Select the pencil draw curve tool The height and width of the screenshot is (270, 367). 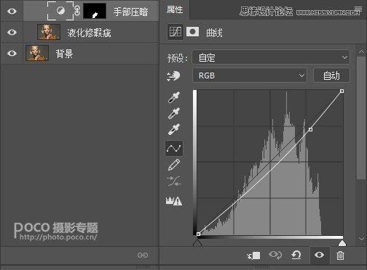174,165
